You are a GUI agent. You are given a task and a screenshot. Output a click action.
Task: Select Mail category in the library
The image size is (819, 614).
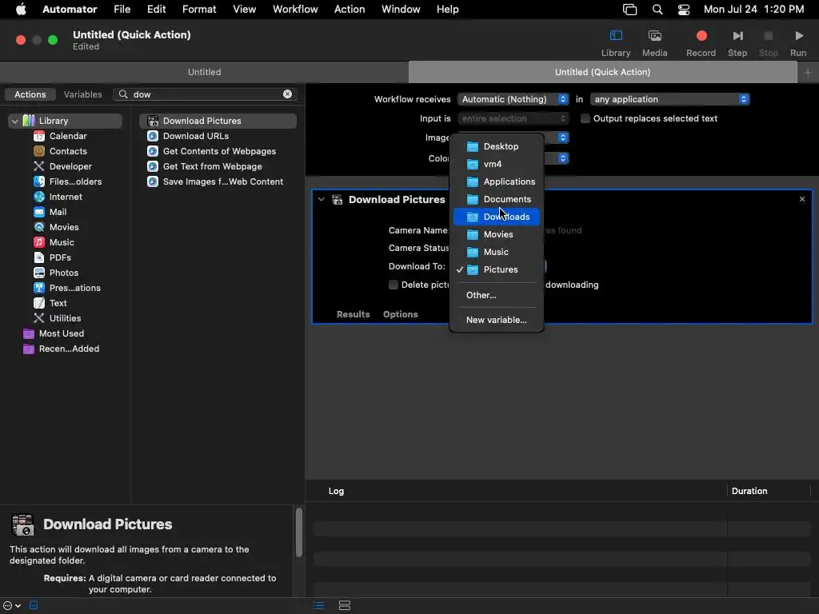pyautogui.click(x=58, y=211)
